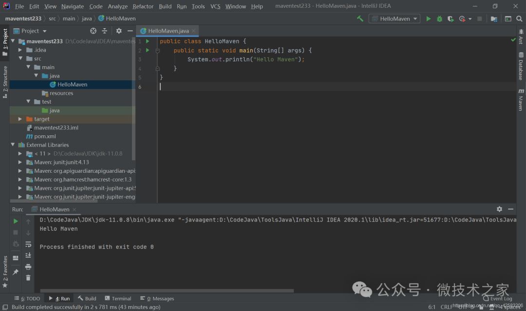
Task: Collapse all in Project panel
Action: (x=105, y=31)
